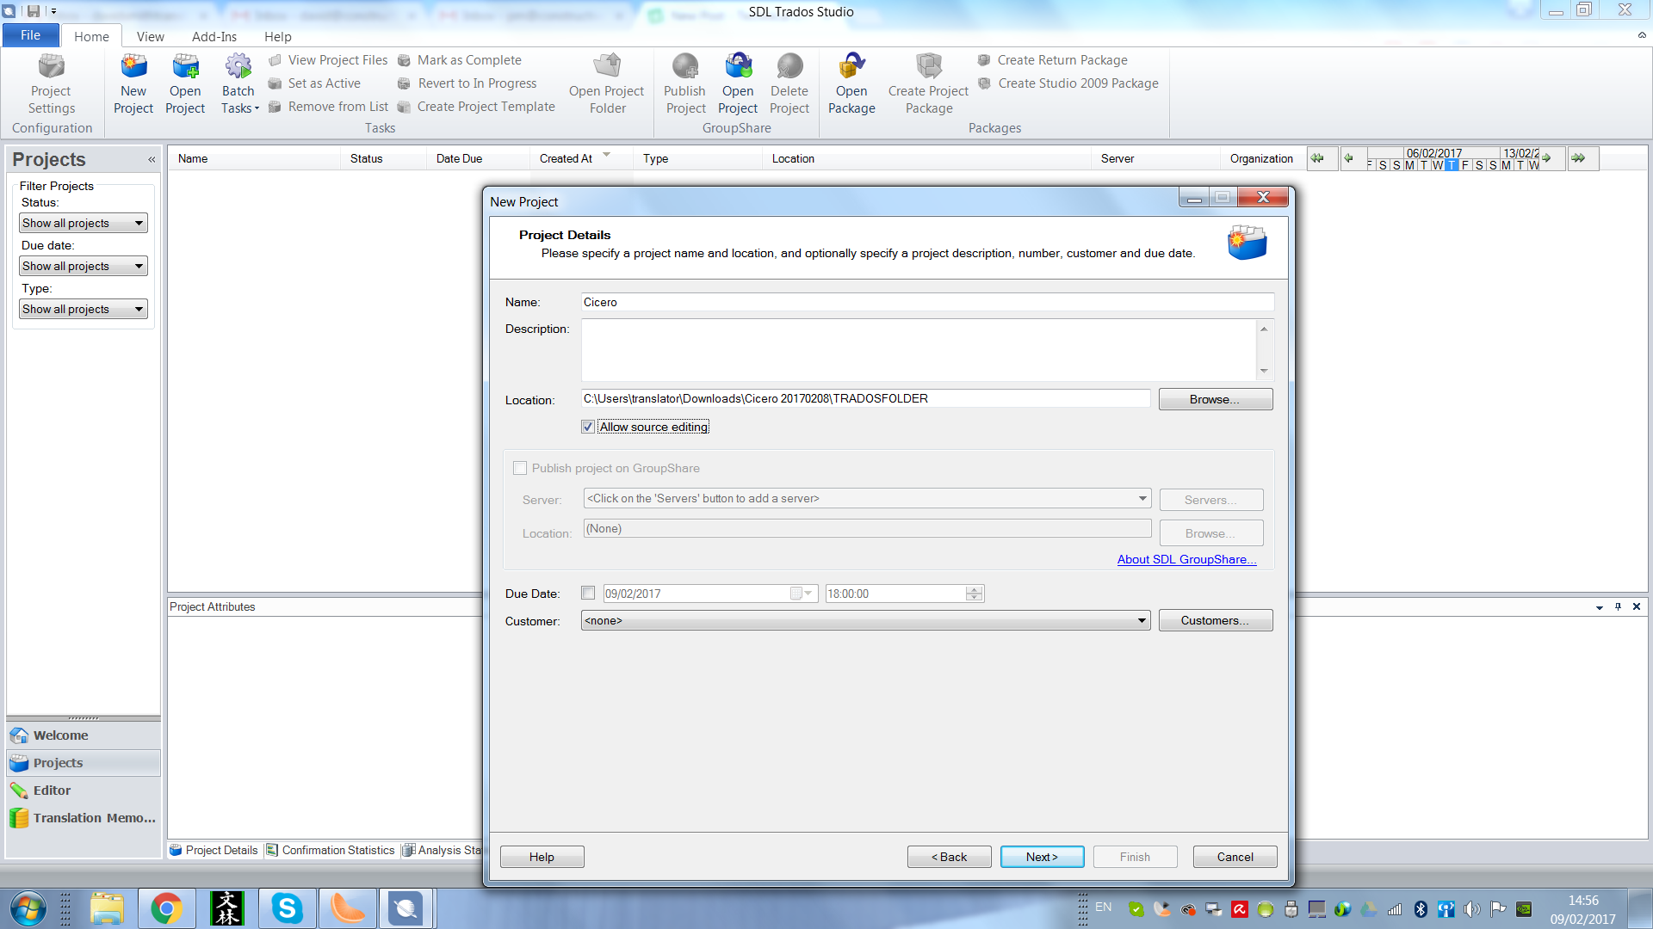The image size is (1653, 929).
Task: Toggle Allow source editing checkbox
Action: [588, 427]
